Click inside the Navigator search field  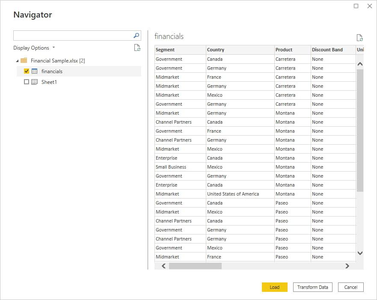pos(73,36)
